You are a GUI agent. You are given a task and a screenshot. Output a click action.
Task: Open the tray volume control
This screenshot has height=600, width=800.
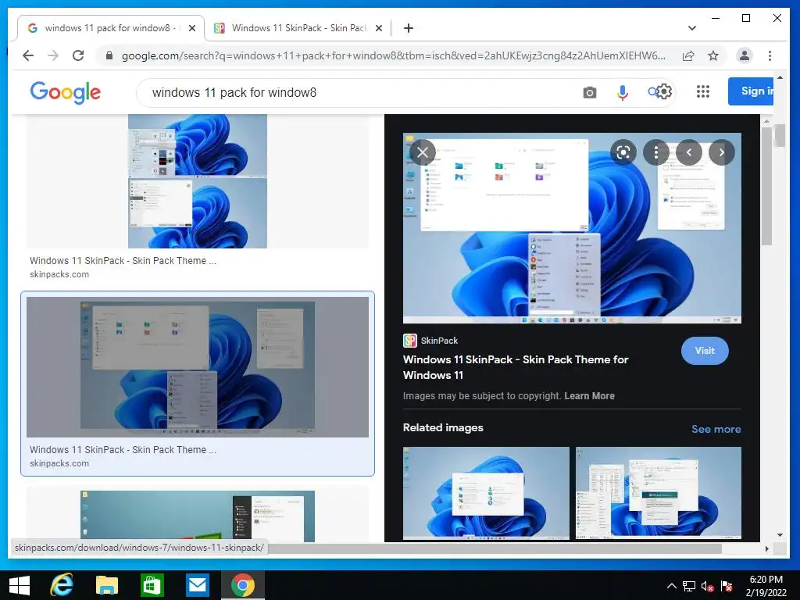pos(707,587)
